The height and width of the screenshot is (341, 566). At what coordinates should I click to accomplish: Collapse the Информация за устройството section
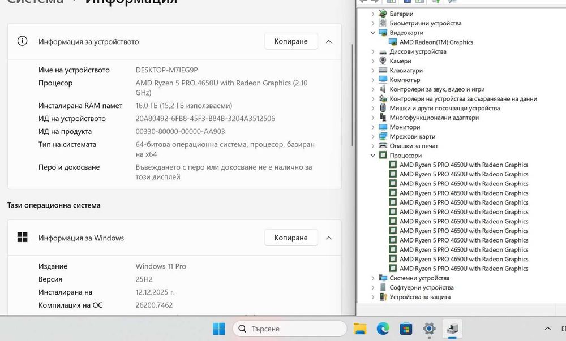coord(329,41)
